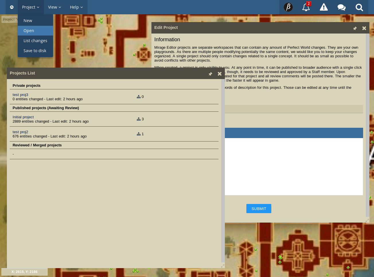Expand the View dropdown menu

click(x=54, y=7)
